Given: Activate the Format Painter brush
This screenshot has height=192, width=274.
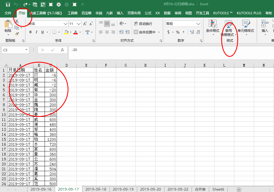Looking at the screenshot, I should click(17, 34).
